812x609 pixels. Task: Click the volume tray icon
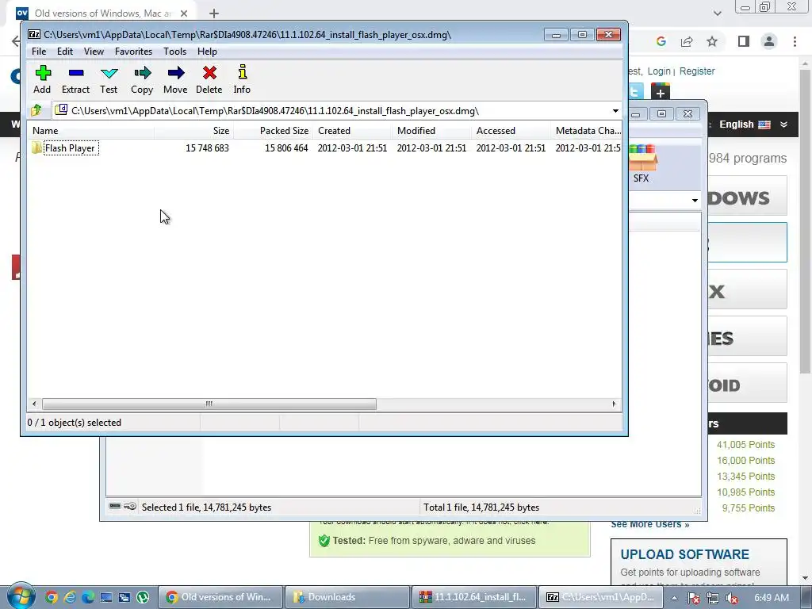(732, 598)
